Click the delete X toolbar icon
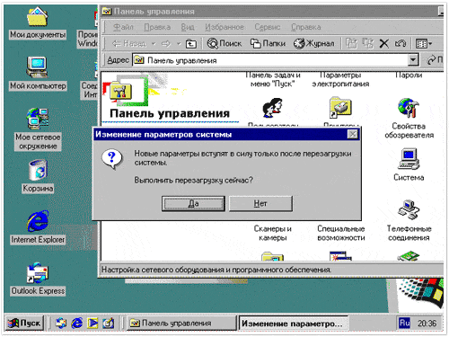 384,44
